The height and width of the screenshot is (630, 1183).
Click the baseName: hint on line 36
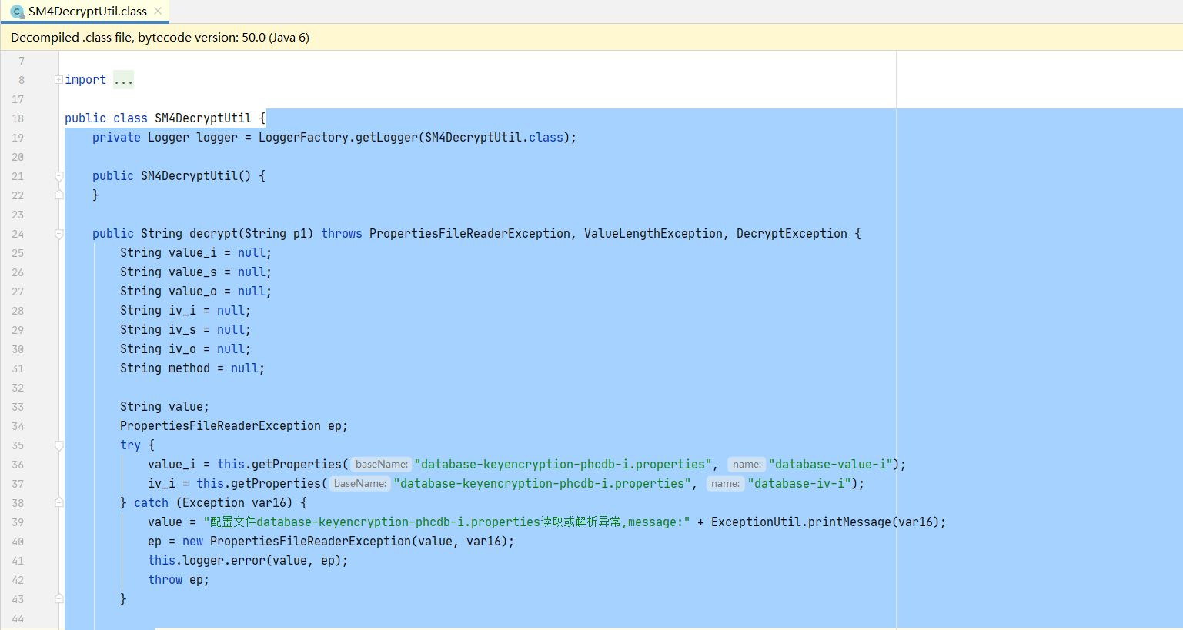pos(381,465)
